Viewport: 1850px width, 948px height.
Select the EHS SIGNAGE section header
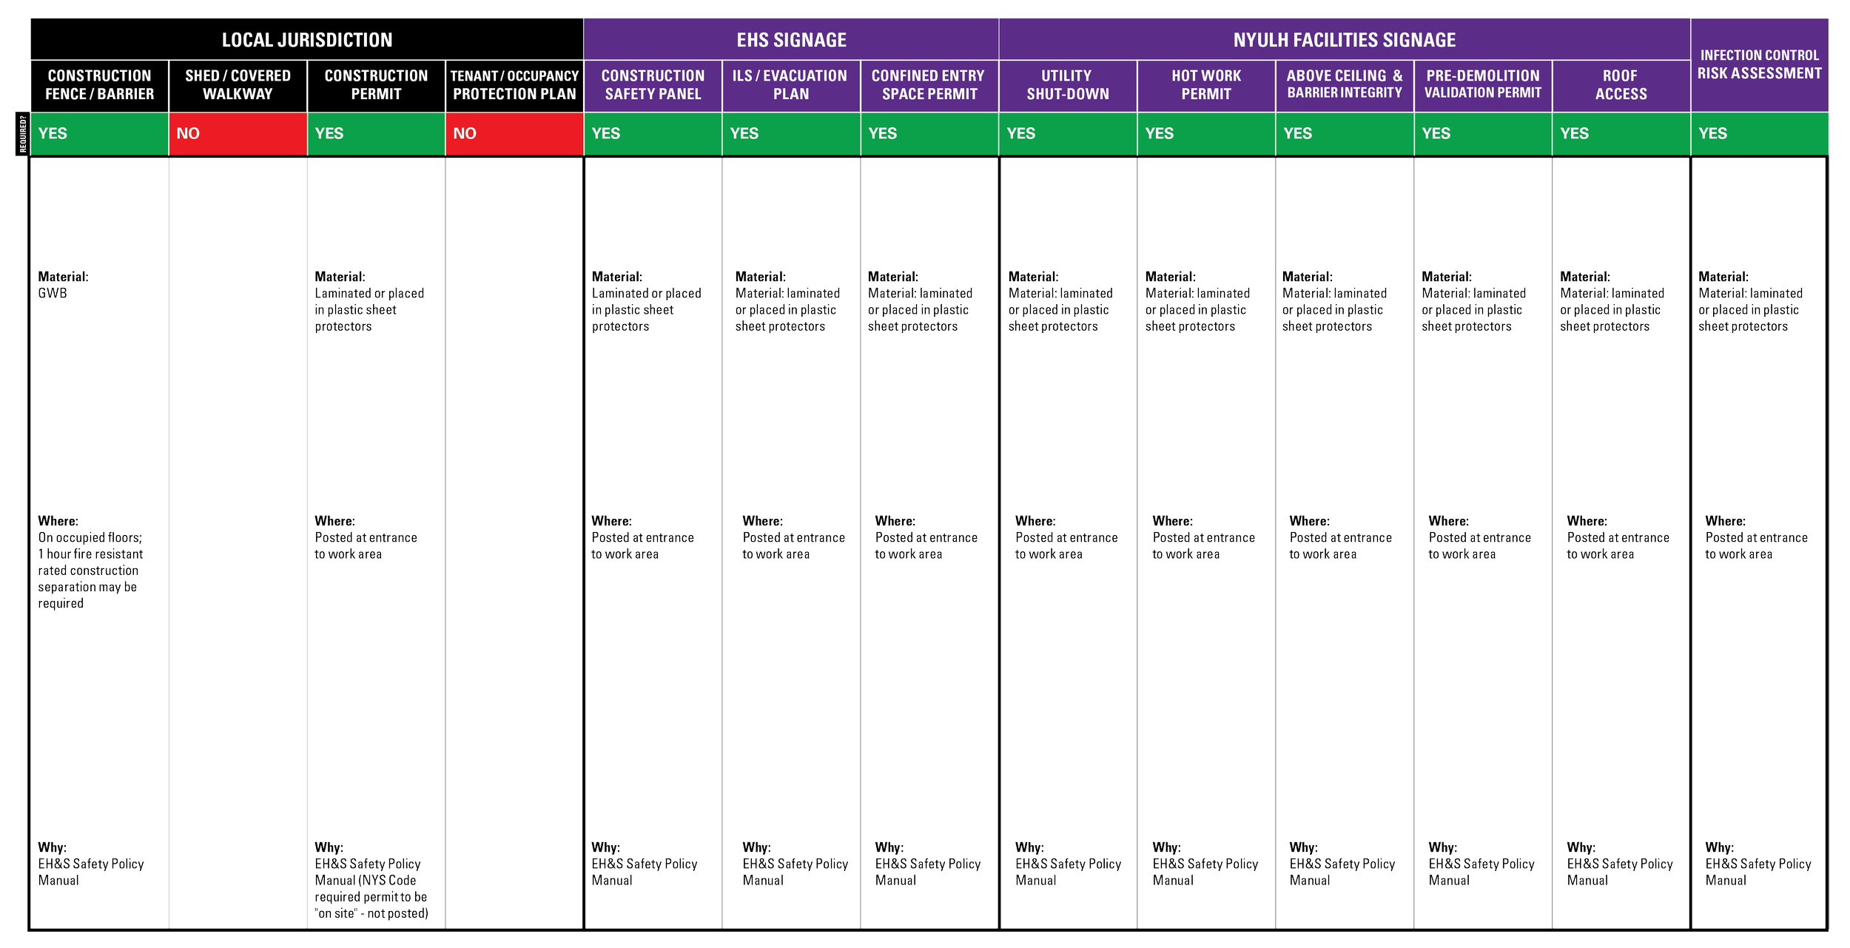(790, 40)
